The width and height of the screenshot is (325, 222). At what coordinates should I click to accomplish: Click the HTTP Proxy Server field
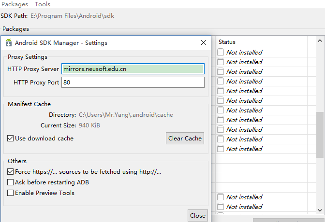point(133,69)
